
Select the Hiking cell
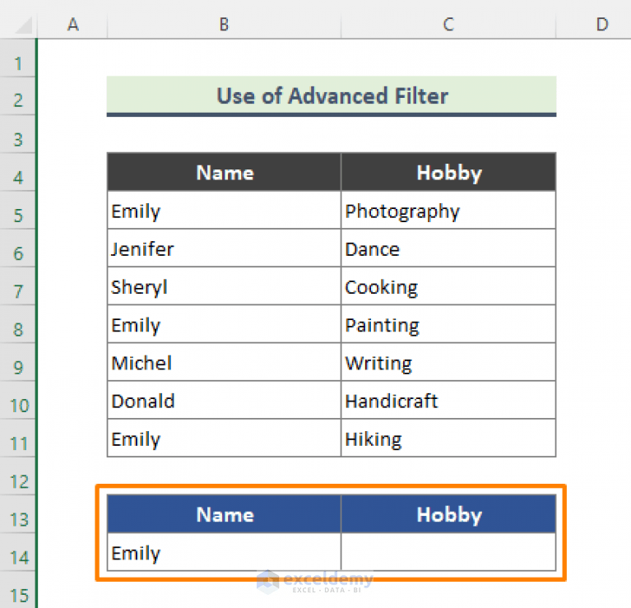point(448,439)
